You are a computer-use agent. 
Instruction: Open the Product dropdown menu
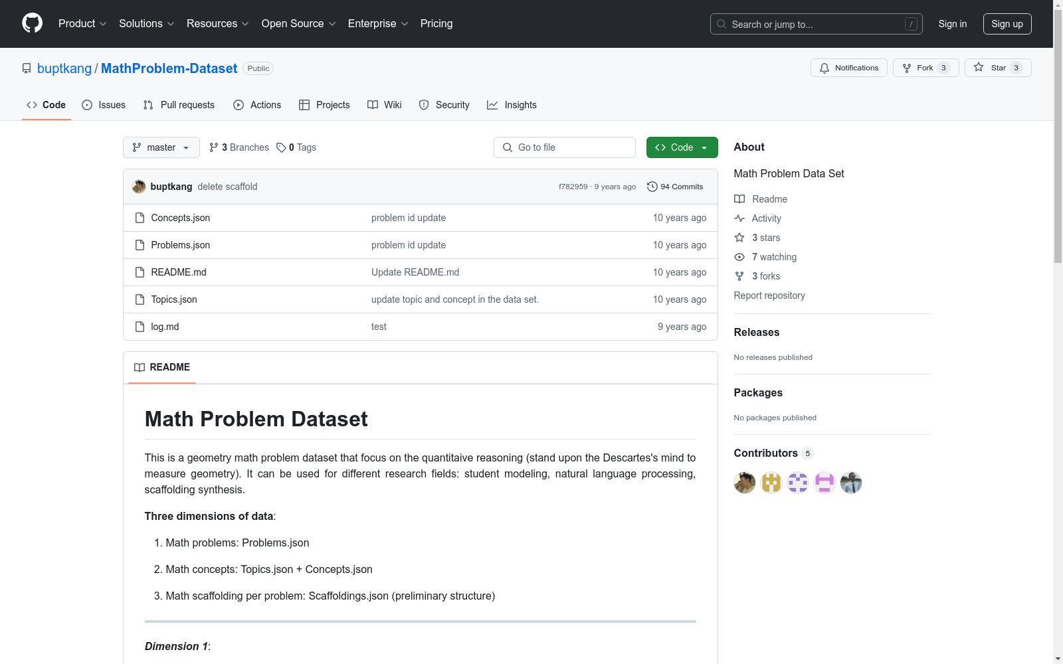tap(82, 24)
